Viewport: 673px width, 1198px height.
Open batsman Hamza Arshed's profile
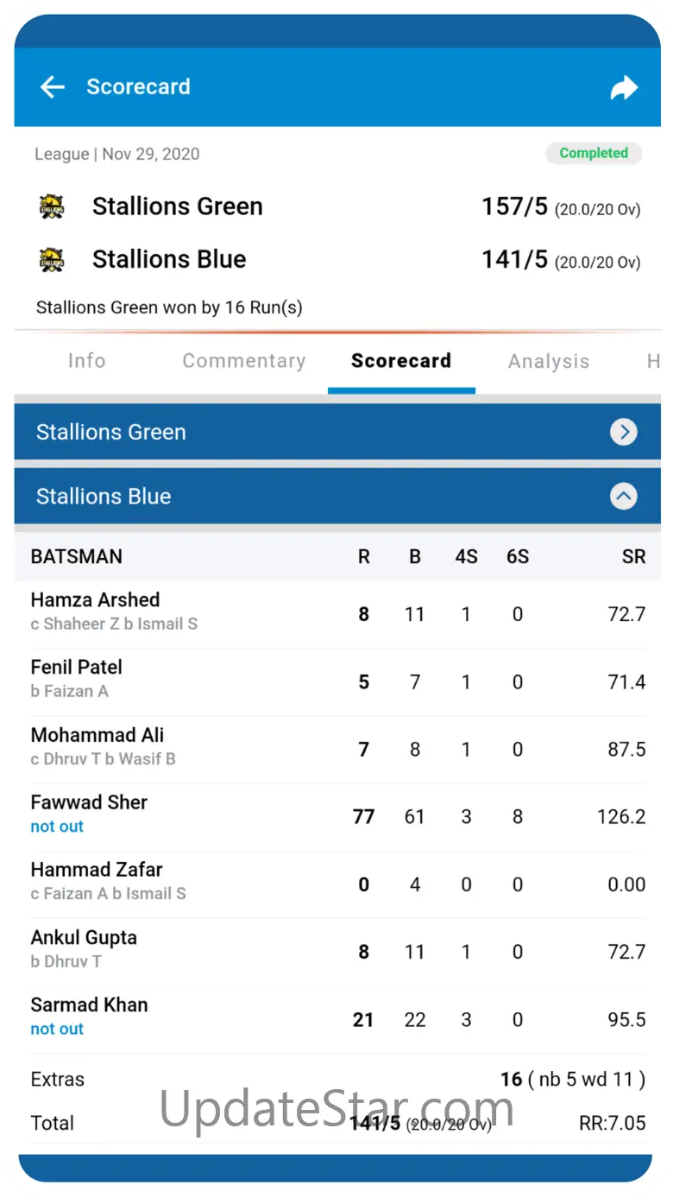click(x=95, y=599)
